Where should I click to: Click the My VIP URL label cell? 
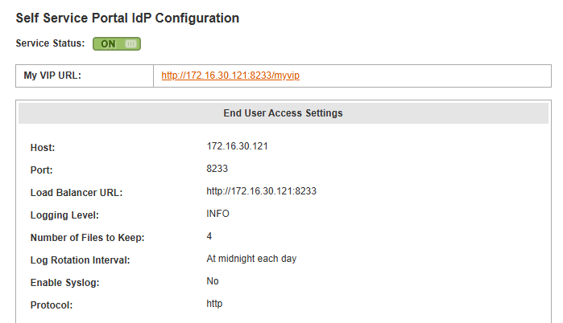(x=85, y=76)
